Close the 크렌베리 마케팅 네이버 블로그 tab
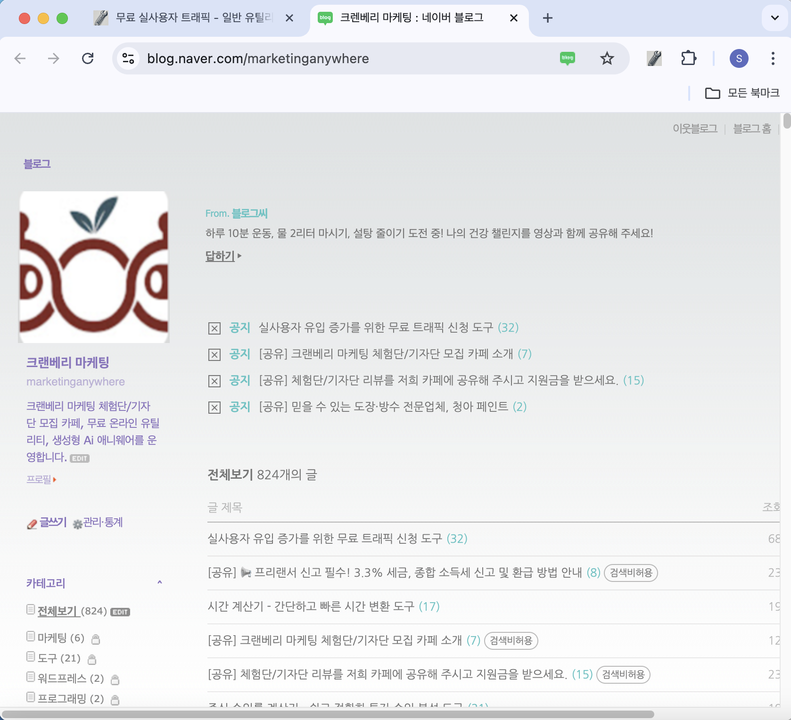The image size is (791, 720). 514,18
